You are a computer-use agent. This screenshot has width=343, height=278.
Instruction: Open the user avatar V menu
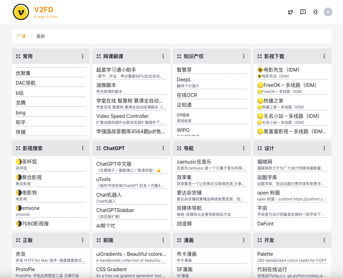coord(328,12)
